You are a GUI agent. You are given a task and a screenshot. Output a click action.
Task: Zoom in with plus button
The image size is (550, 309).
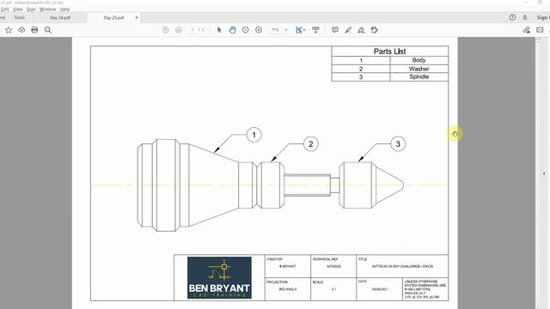pyautogui.click(x=259, y=30)
